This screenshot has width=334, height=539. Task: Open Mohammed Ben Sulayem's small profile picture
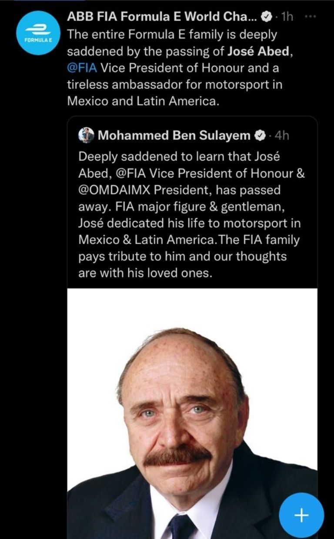(87, 135)
